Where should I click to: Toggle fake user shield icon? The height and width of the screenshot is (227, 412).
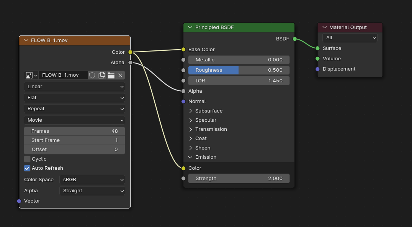pos(92,75)
